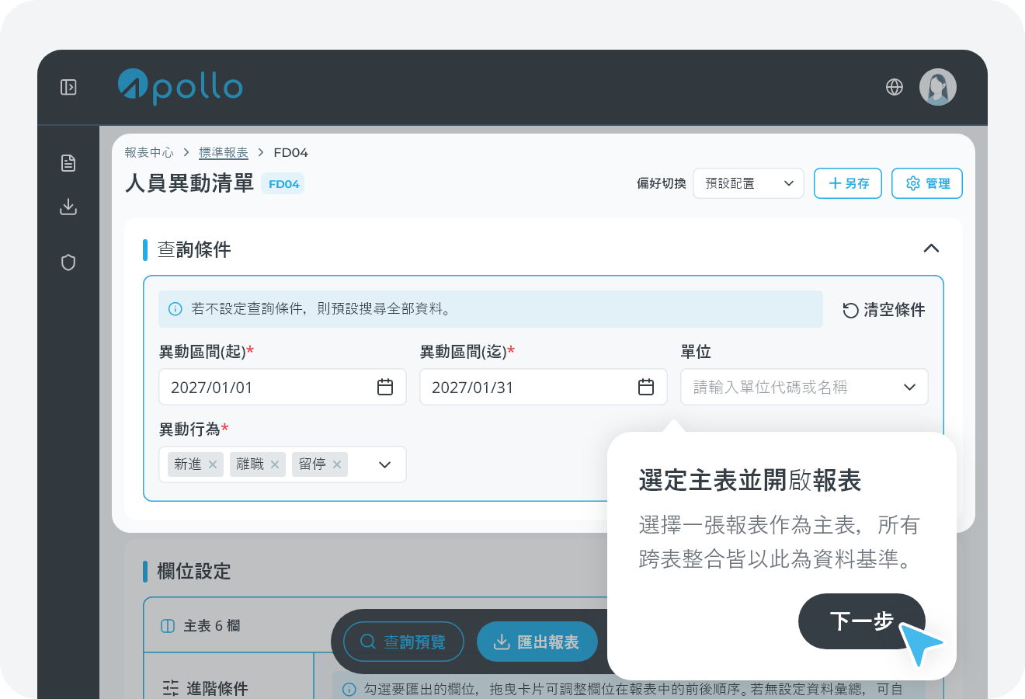The width and height of the screenshot is (1025, 699).
Task: Click 下一步 in the tooltip
Action: [862, 621]
